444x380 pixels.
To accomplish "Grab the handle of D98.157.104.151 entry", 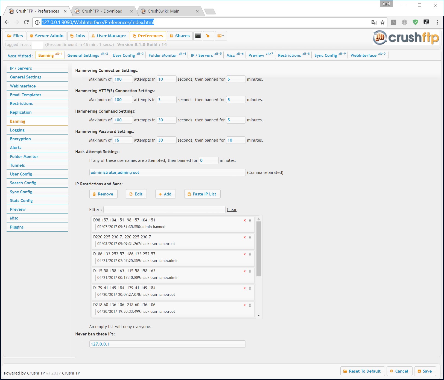I will [250, 220].
